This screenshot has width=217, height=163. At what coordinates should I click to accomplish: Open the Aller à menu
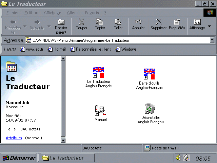point(73,13)
